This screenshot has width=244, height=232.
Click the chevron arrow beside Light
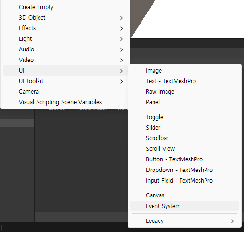pyautogui.click(x=122, y=39)
